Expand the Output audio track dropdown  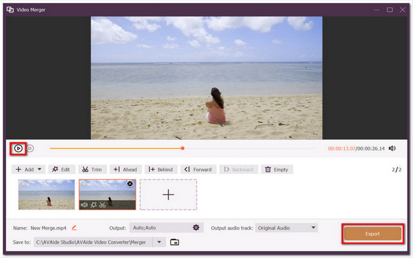[313, 228]
